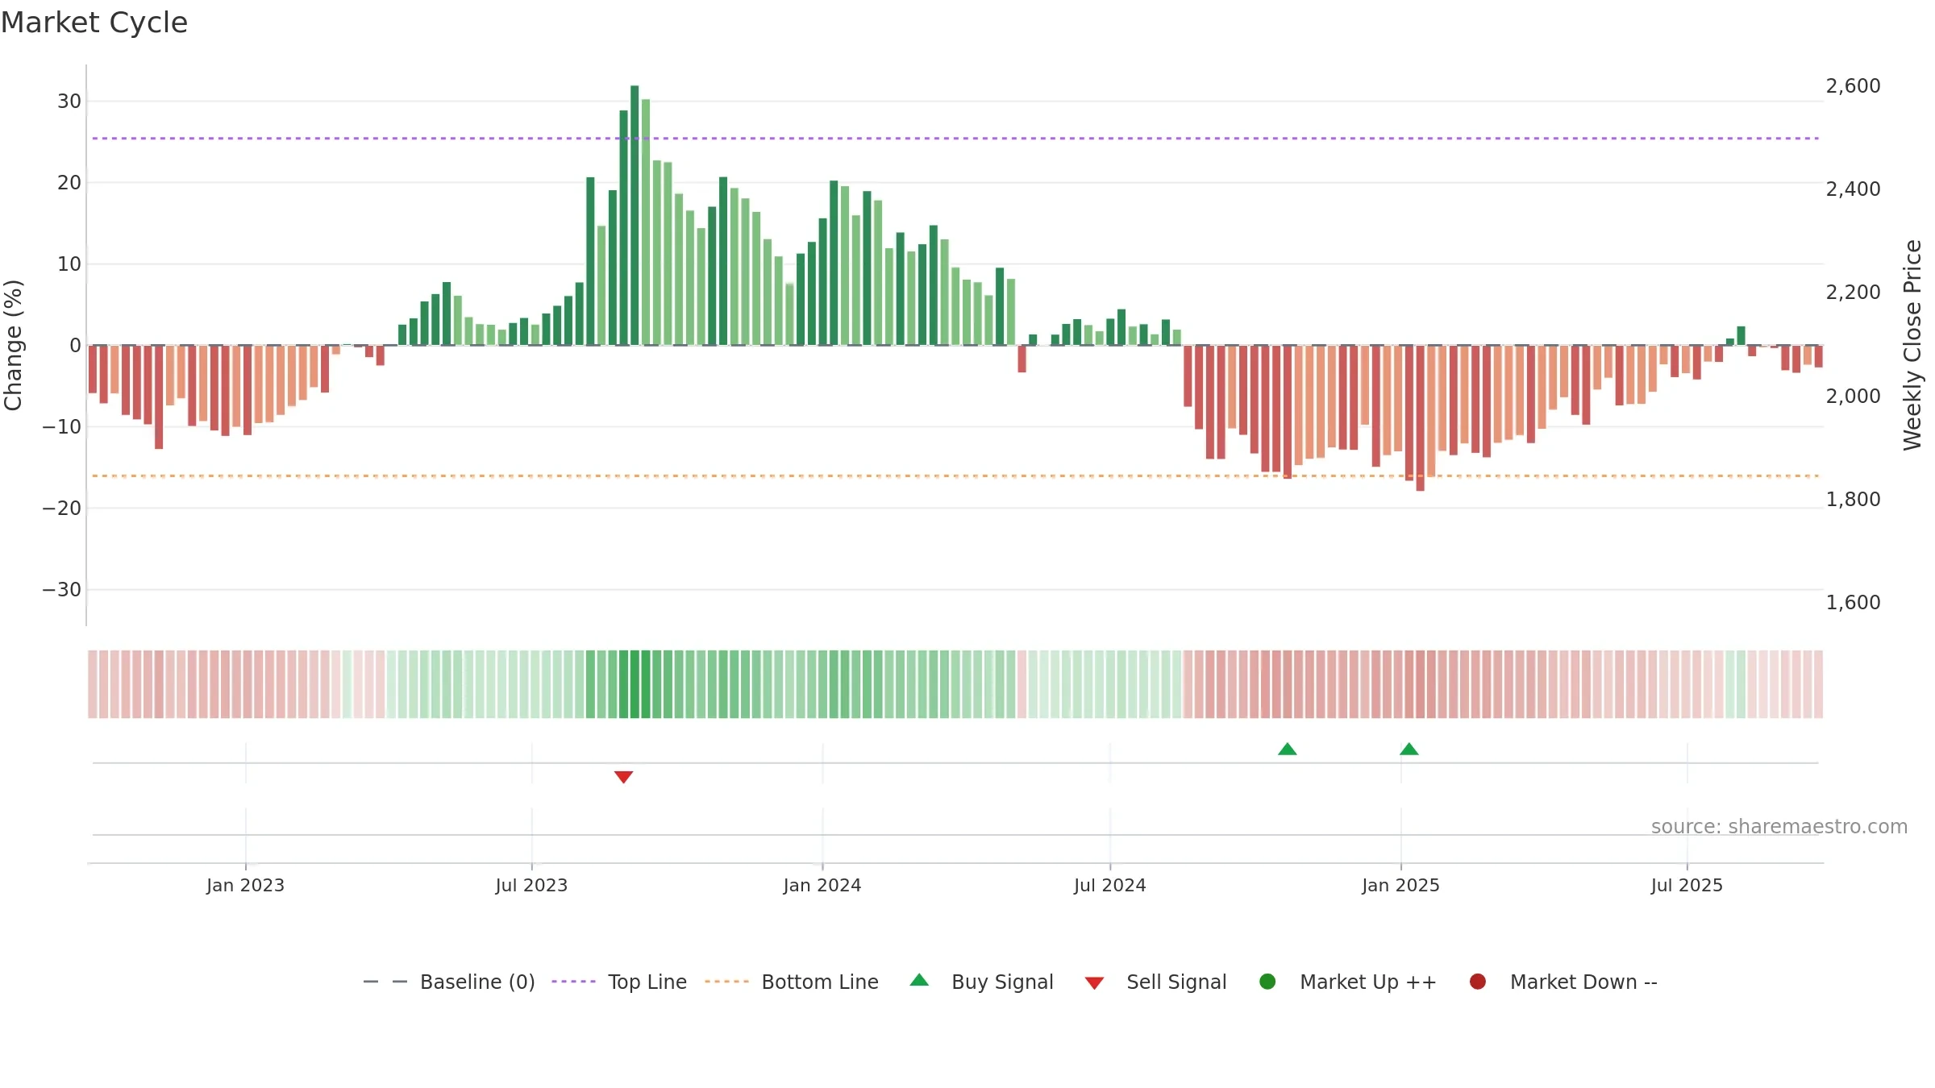The height and width of the screenshot is (1088, 1935).
Task: Click the Jul 2025 axis label
Action: [1687, 885]
